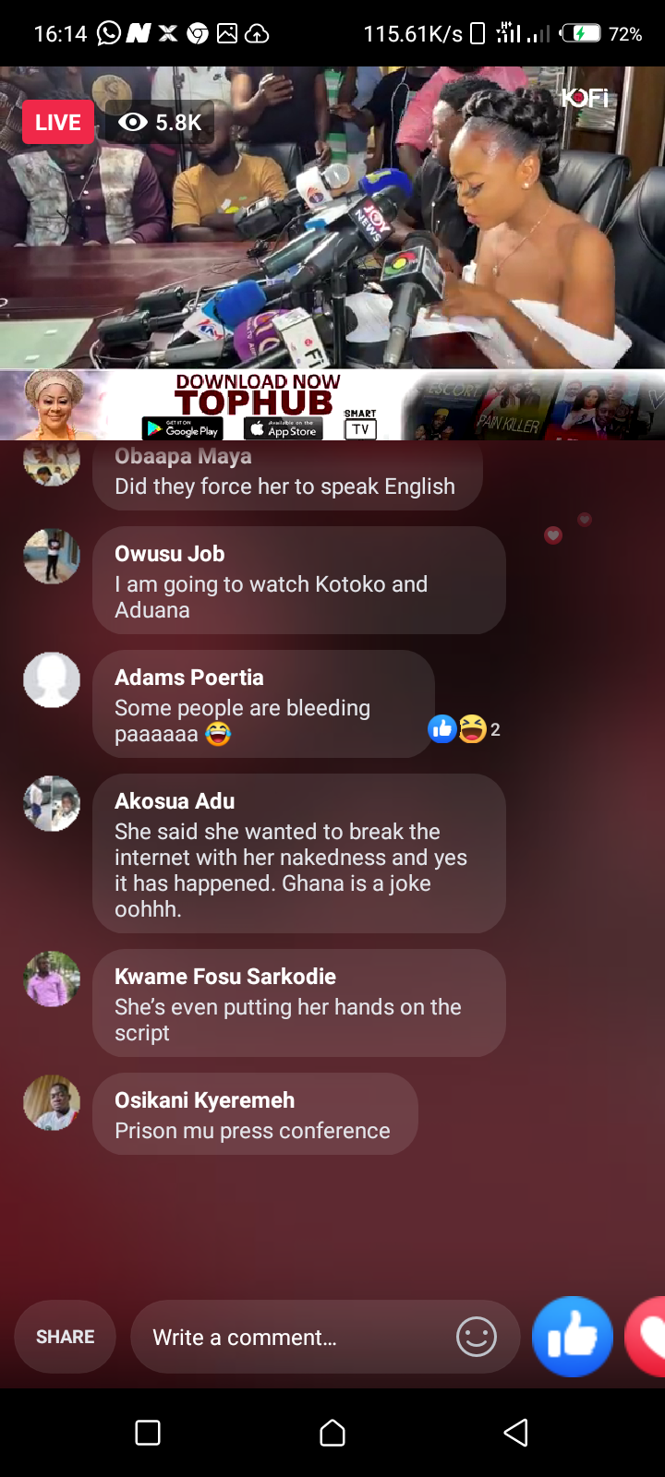Screen dimensions: 665x1477
Task: Tap the red LIVE badge
Action: 57,122
